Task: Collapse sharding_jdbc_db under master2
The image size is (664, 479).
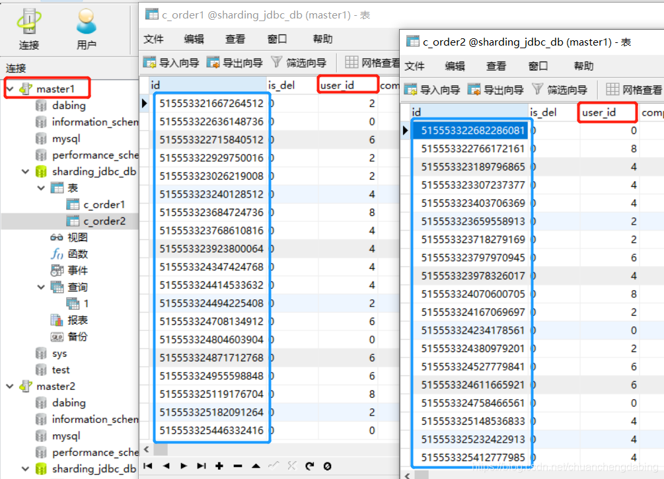Action: click(25, 469)
